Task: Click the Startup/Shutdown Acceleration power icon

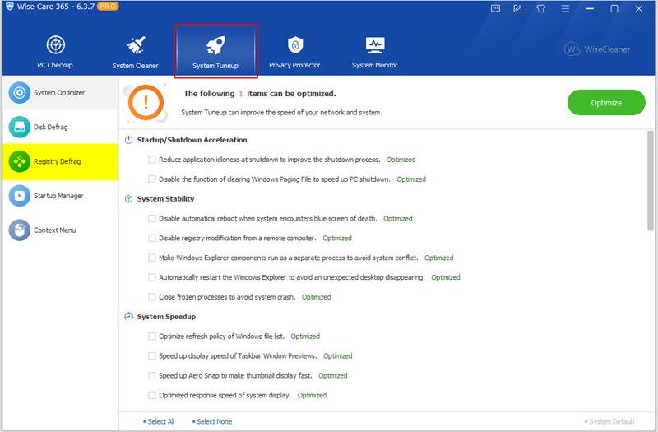Action: pyautogui.click(x=129, y=140)
